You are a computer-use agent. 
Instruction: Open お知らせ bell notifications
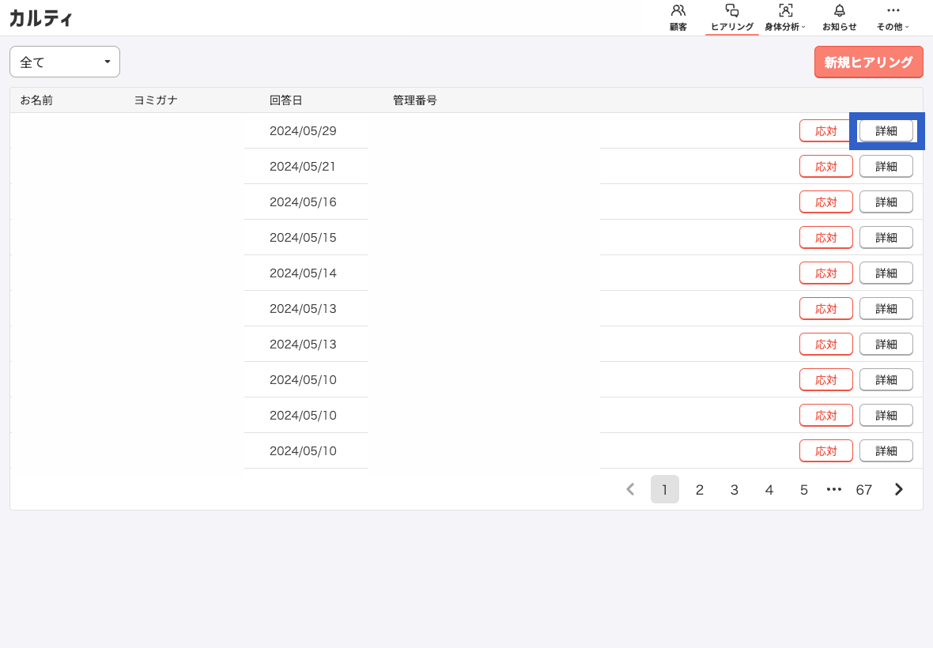click(x=839, y=18)
